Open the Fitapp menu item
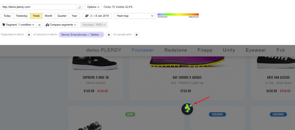 pos(205,50)
